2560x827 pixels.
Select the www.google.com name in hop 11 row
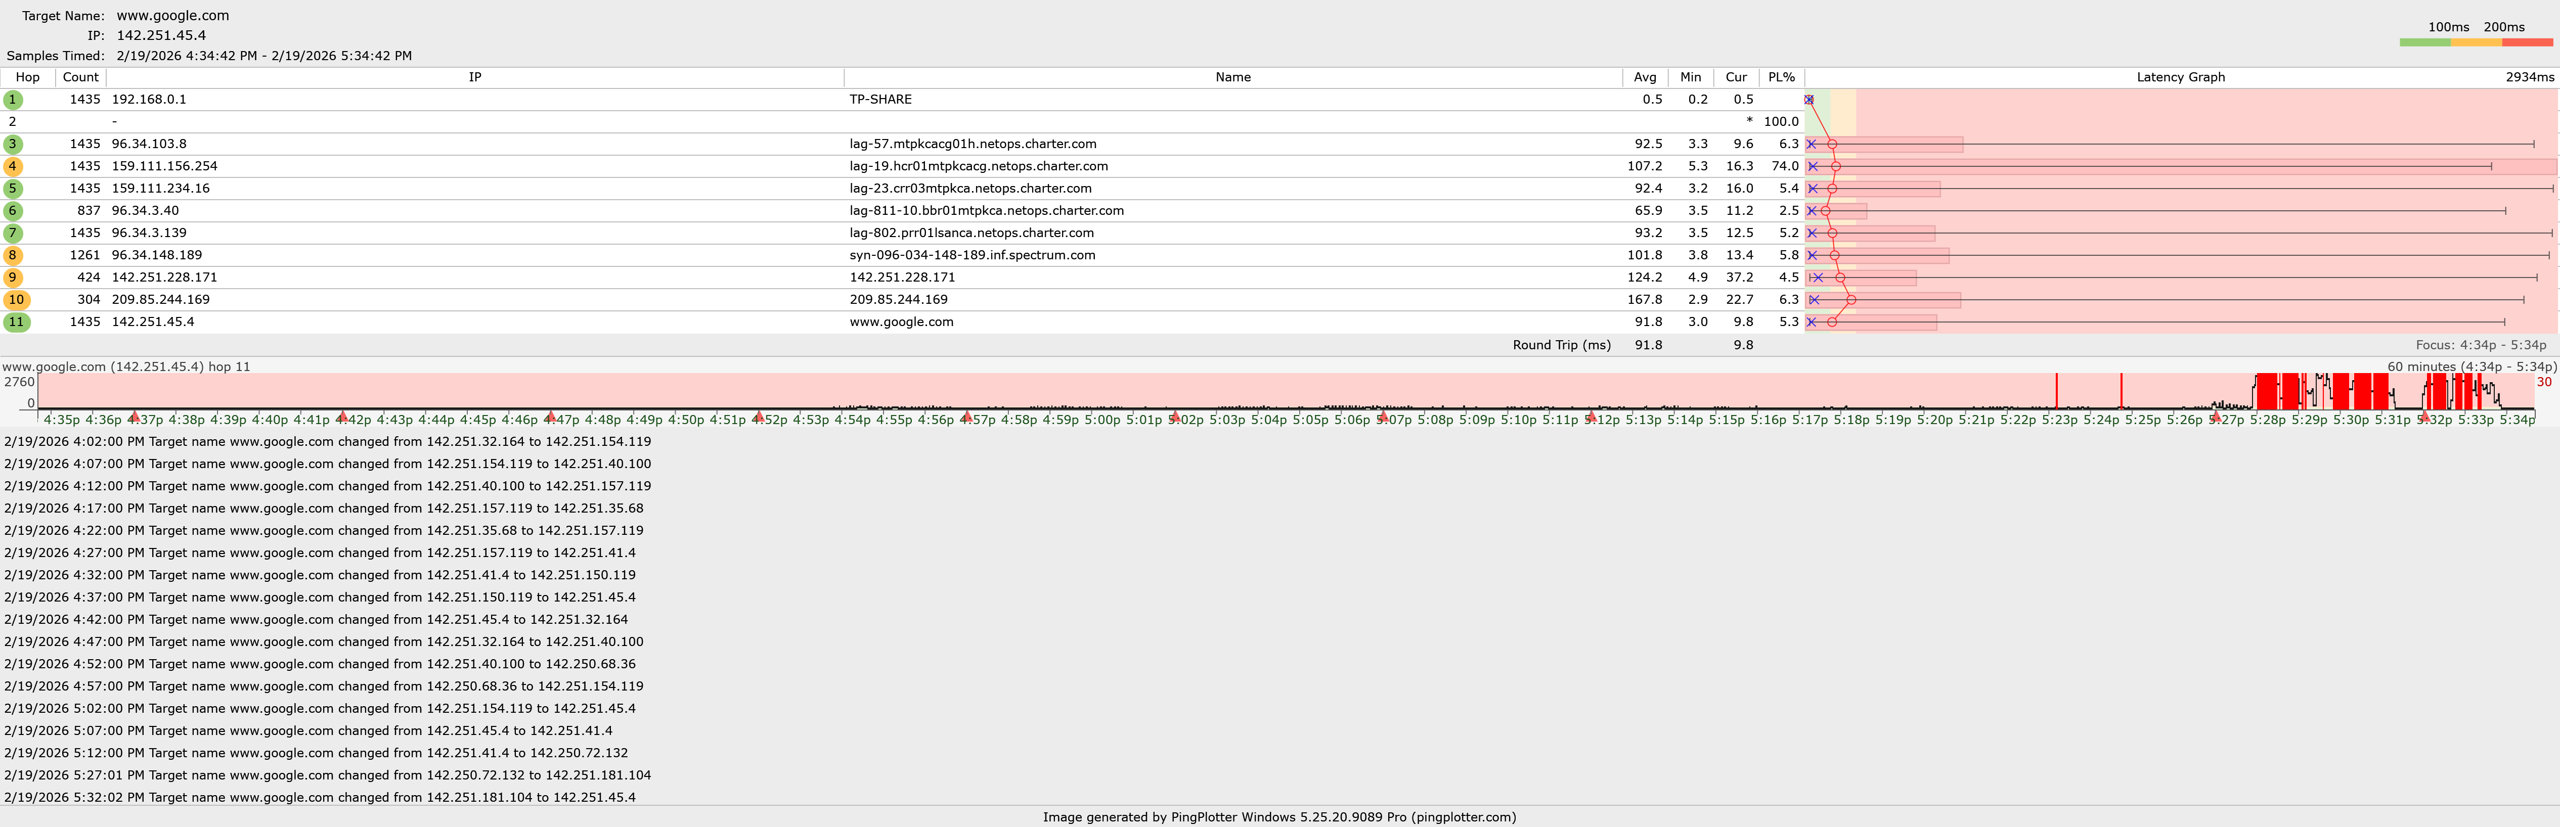pos(901,321)
